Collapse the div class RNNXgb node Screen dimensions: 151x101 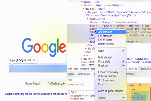82,5
